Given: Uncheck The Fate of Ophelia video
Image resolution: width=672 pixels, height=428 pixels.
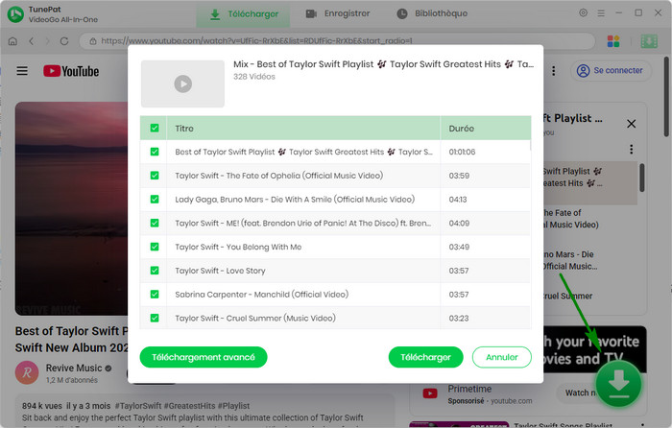Looking at the screenshot, I should [154, 176].
